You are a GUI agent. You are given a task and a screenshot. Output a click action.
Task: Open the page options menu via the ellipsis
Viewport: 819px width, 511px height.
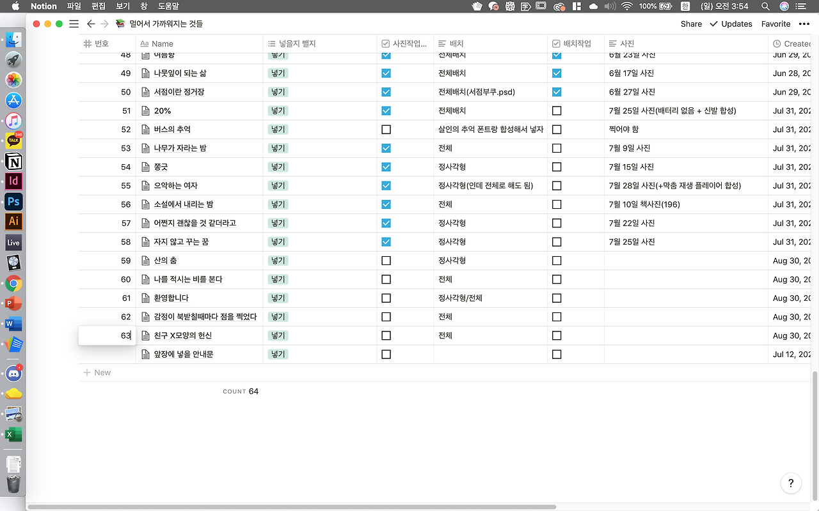tap(804, 24)
